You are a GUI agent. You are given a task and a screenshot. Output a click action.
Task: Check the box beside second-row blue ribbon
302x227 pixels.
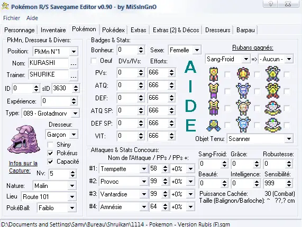point(257,91)
